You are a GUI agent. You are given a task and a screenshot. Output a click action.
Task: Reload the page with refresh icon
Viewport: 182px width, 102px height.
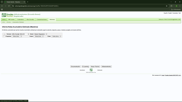click(x=9, y=6)
